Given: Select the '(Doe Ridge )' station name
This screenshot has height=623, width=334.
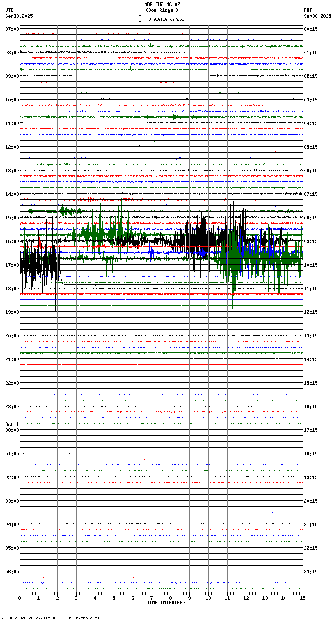Looking at the screenshot, I should click(162, 10).
